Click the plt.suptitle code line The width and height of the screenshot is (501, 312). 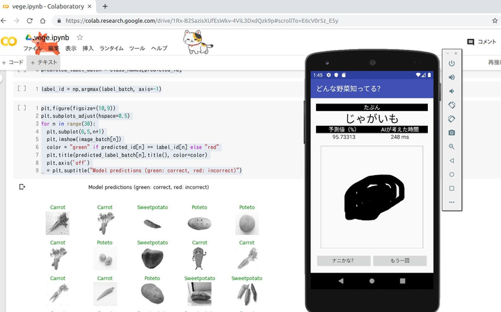[x=141, y=170]
